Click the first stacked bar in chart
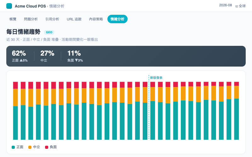Screen dimensions: 252x157 coord(15,111)
